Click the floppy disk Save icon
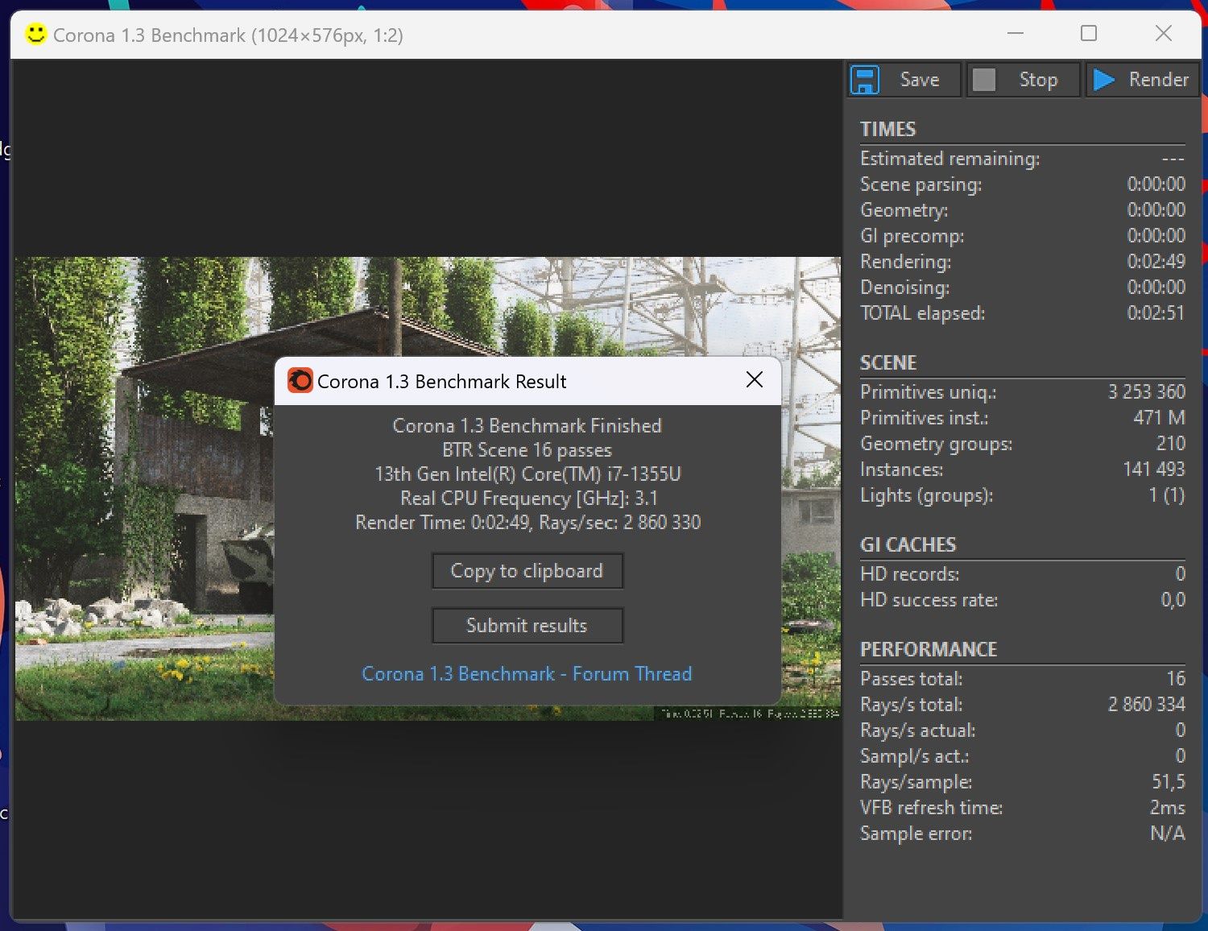Image resolution: width=1208 pixels, height=931 pixels. point(865,80)
